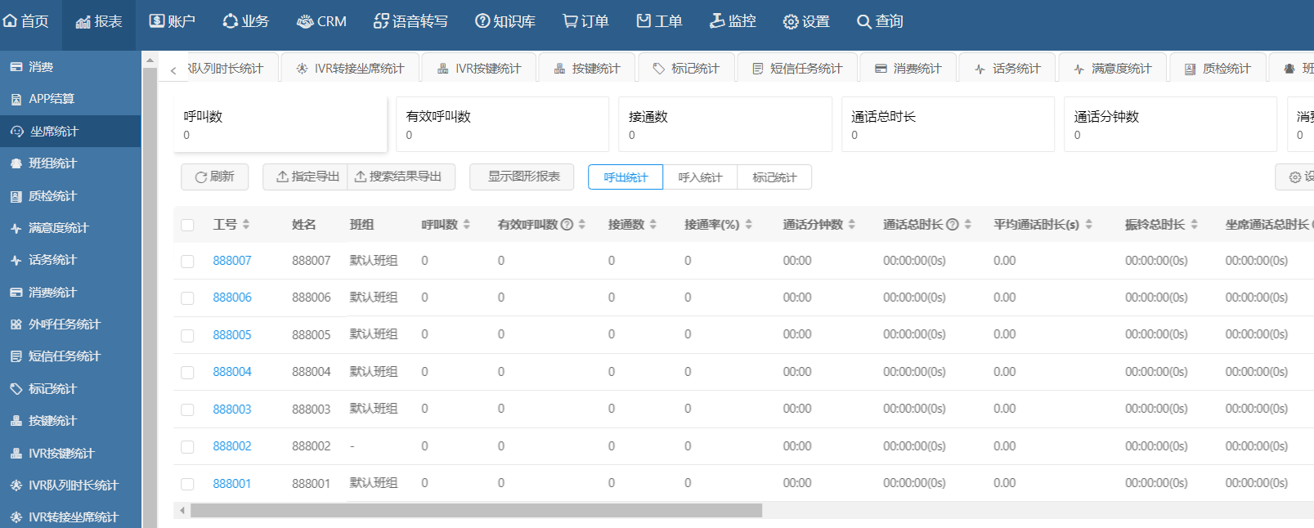Screen dimensions: 1314x528
Task: Tick the select-all checkbox in table header
Action: (x=187, y=225)
